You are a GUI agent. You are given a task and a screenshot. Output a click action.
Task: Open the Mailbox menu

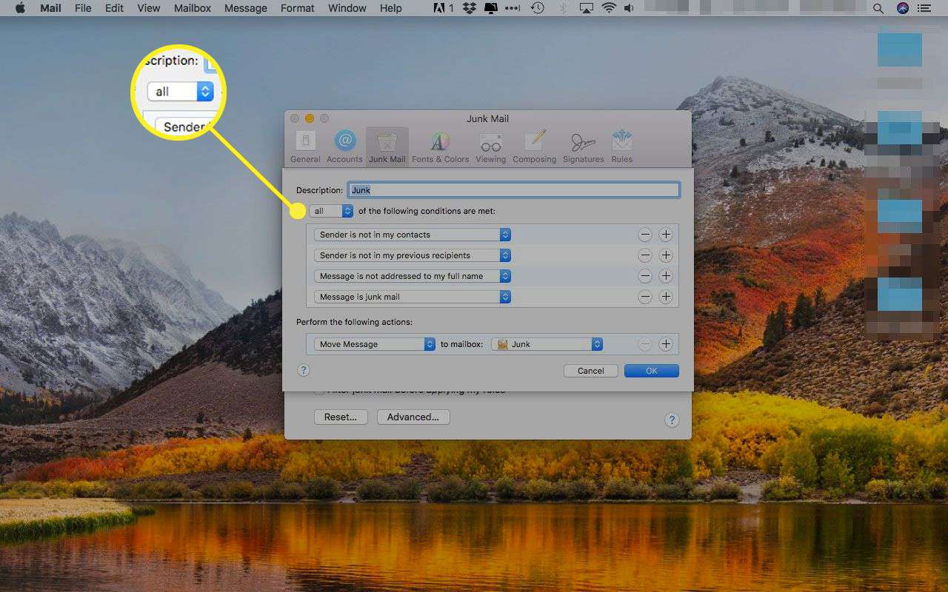click(193, 8)
